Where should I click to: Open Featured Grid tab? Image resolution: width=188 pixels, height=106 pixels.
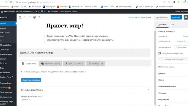(96, 64)
